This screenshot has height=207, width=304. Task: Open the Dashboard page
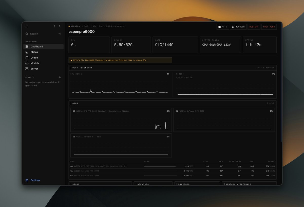click(x=43, y=46)
